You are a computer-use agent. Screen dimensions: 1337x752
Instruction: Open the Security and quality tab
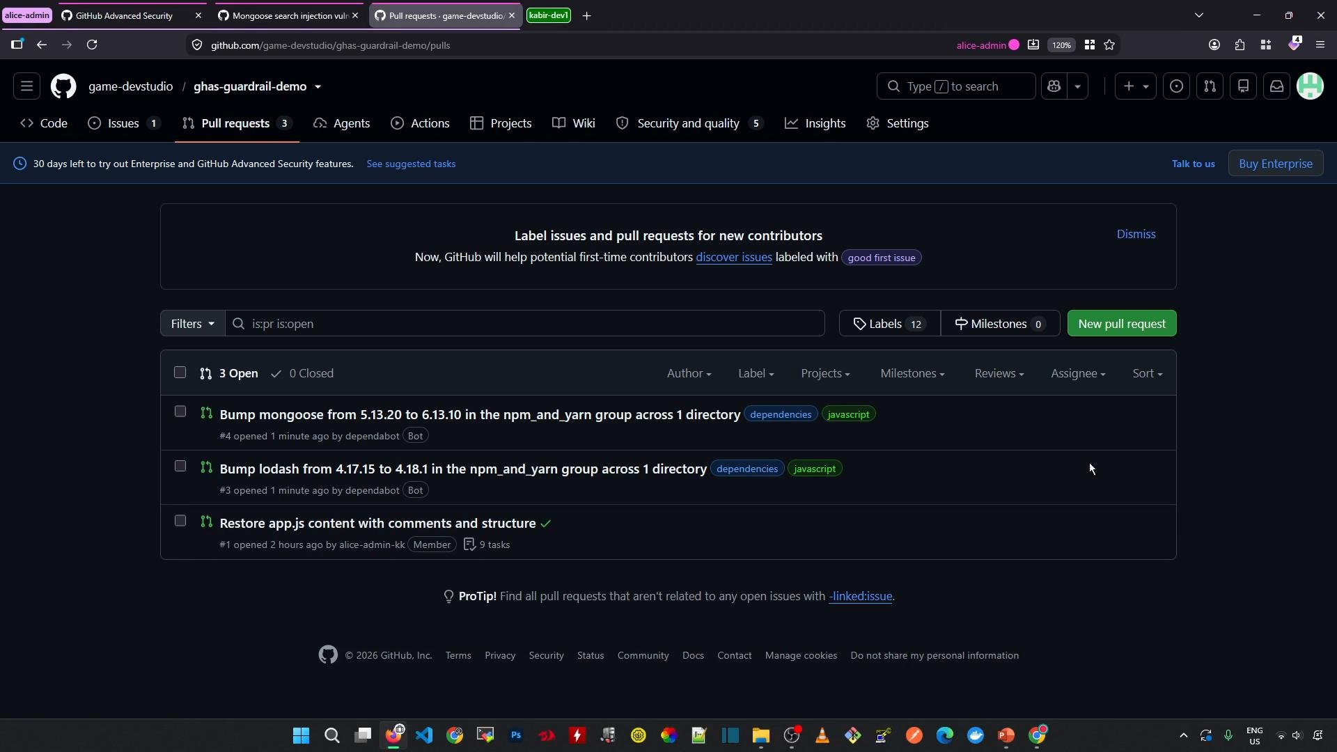click(x=689, y=123)
